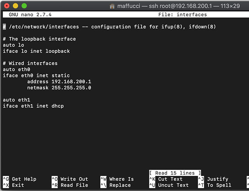This screenshot has height=191, width=249.
Task: Maximize the window using the green button
Action: point(24,6)
